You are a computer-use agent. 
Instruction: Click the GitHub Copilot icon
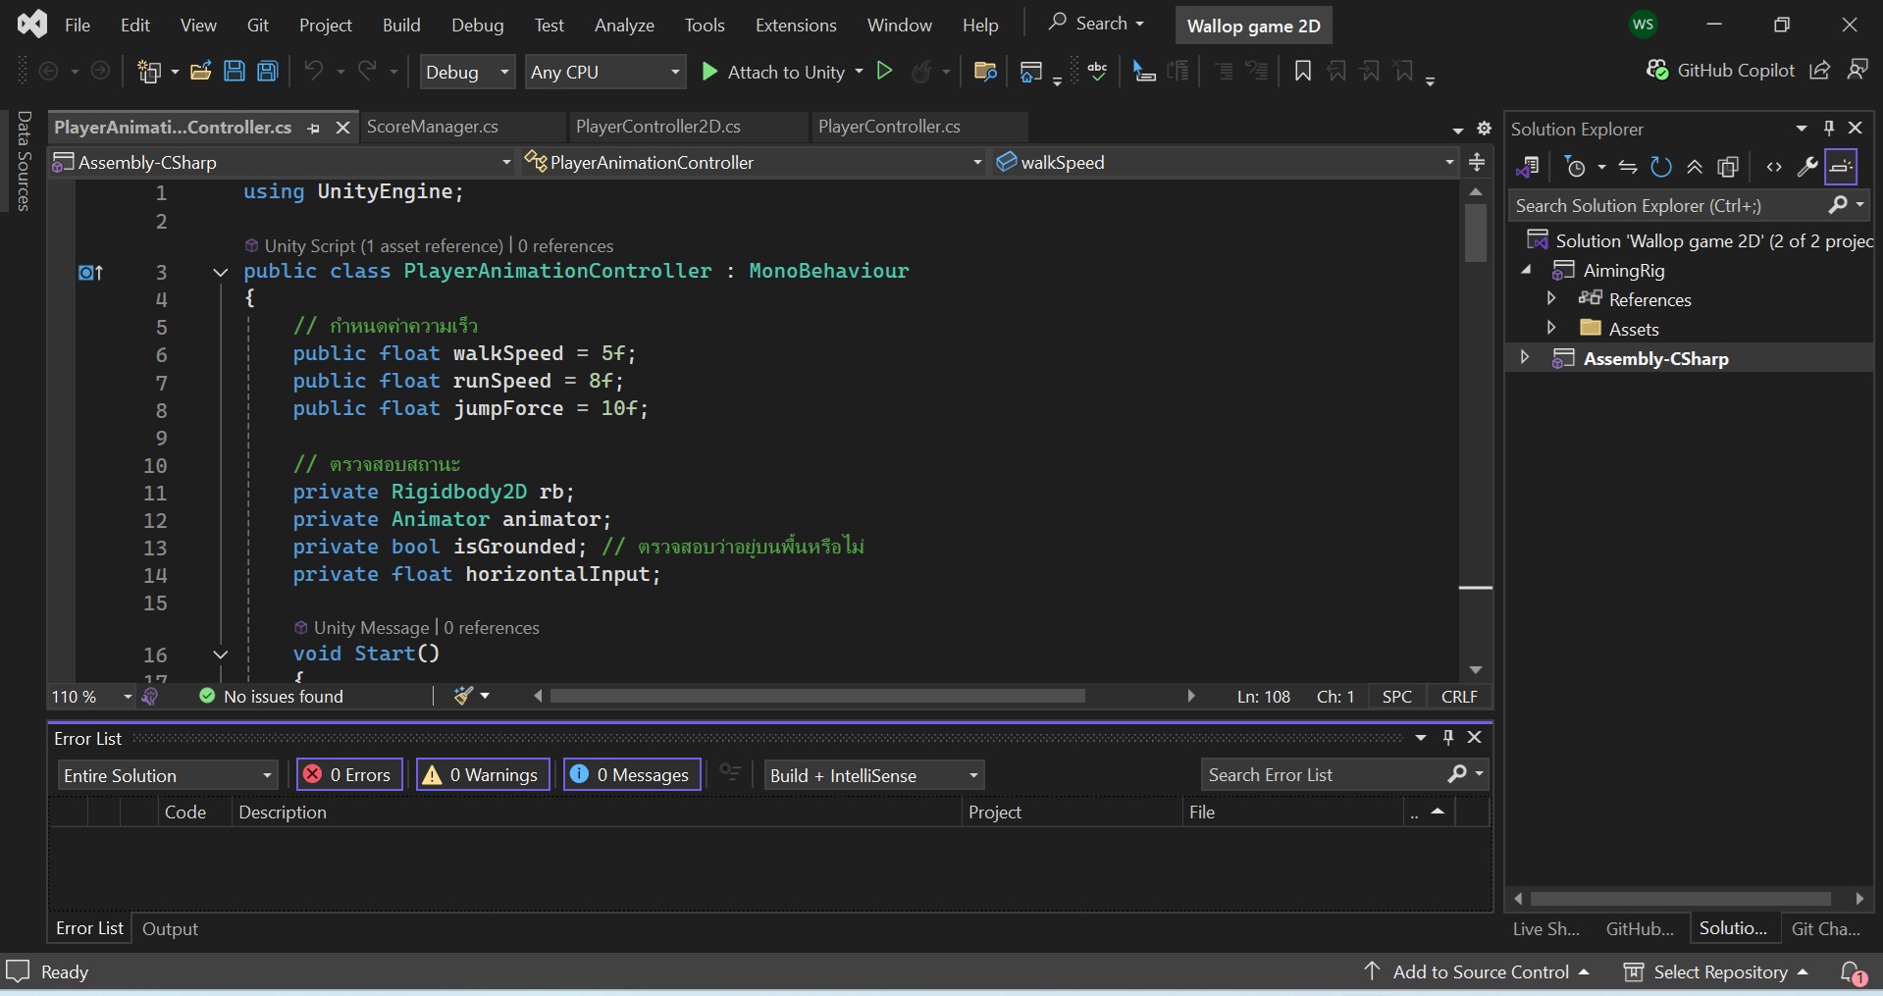1656,69
